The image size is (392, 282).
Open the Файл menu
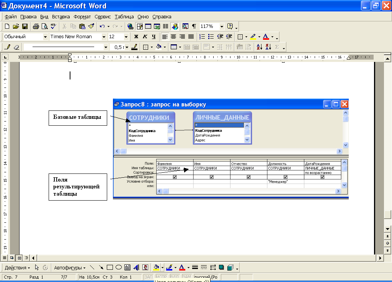[11, 17]
